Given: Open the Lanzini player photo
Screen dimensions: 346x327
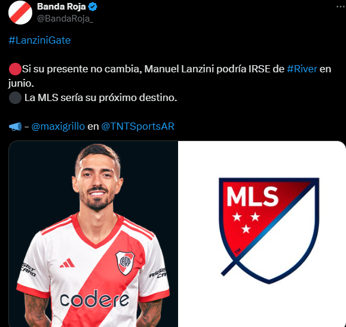Looking at the screenshot, I should coord(93,234).
